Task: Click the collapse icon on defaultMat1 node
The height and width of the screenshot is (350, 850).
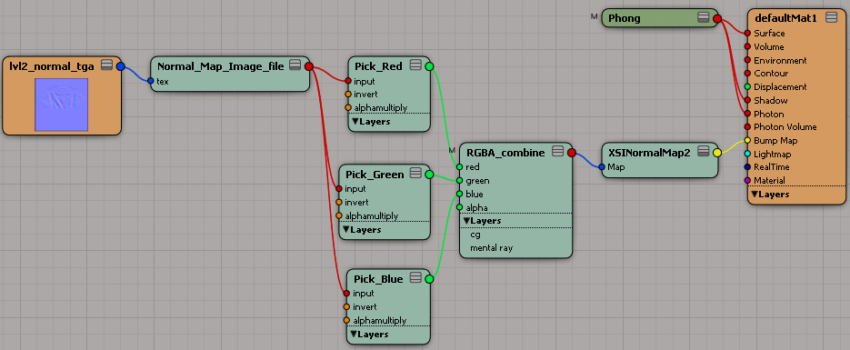Action: tap(831, 18)
